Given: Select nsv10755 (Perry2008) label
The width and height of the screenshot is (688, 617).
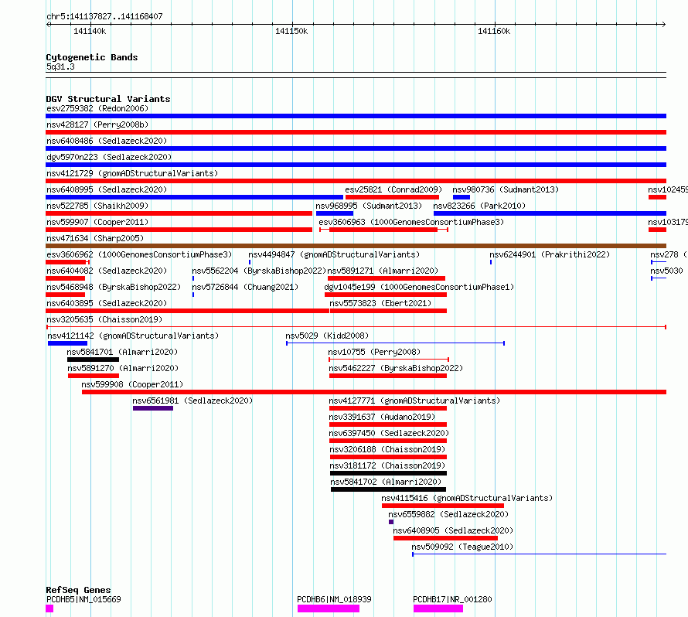Looking at the screenshot, I should pos(374,352).
